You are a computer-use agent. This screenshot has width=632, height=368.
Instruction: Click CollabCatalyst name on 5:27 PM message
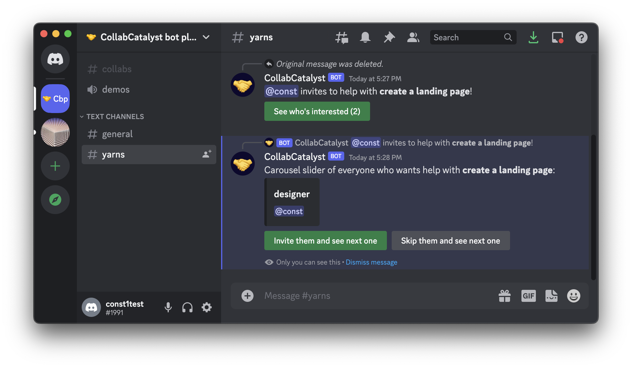[295, 78]
